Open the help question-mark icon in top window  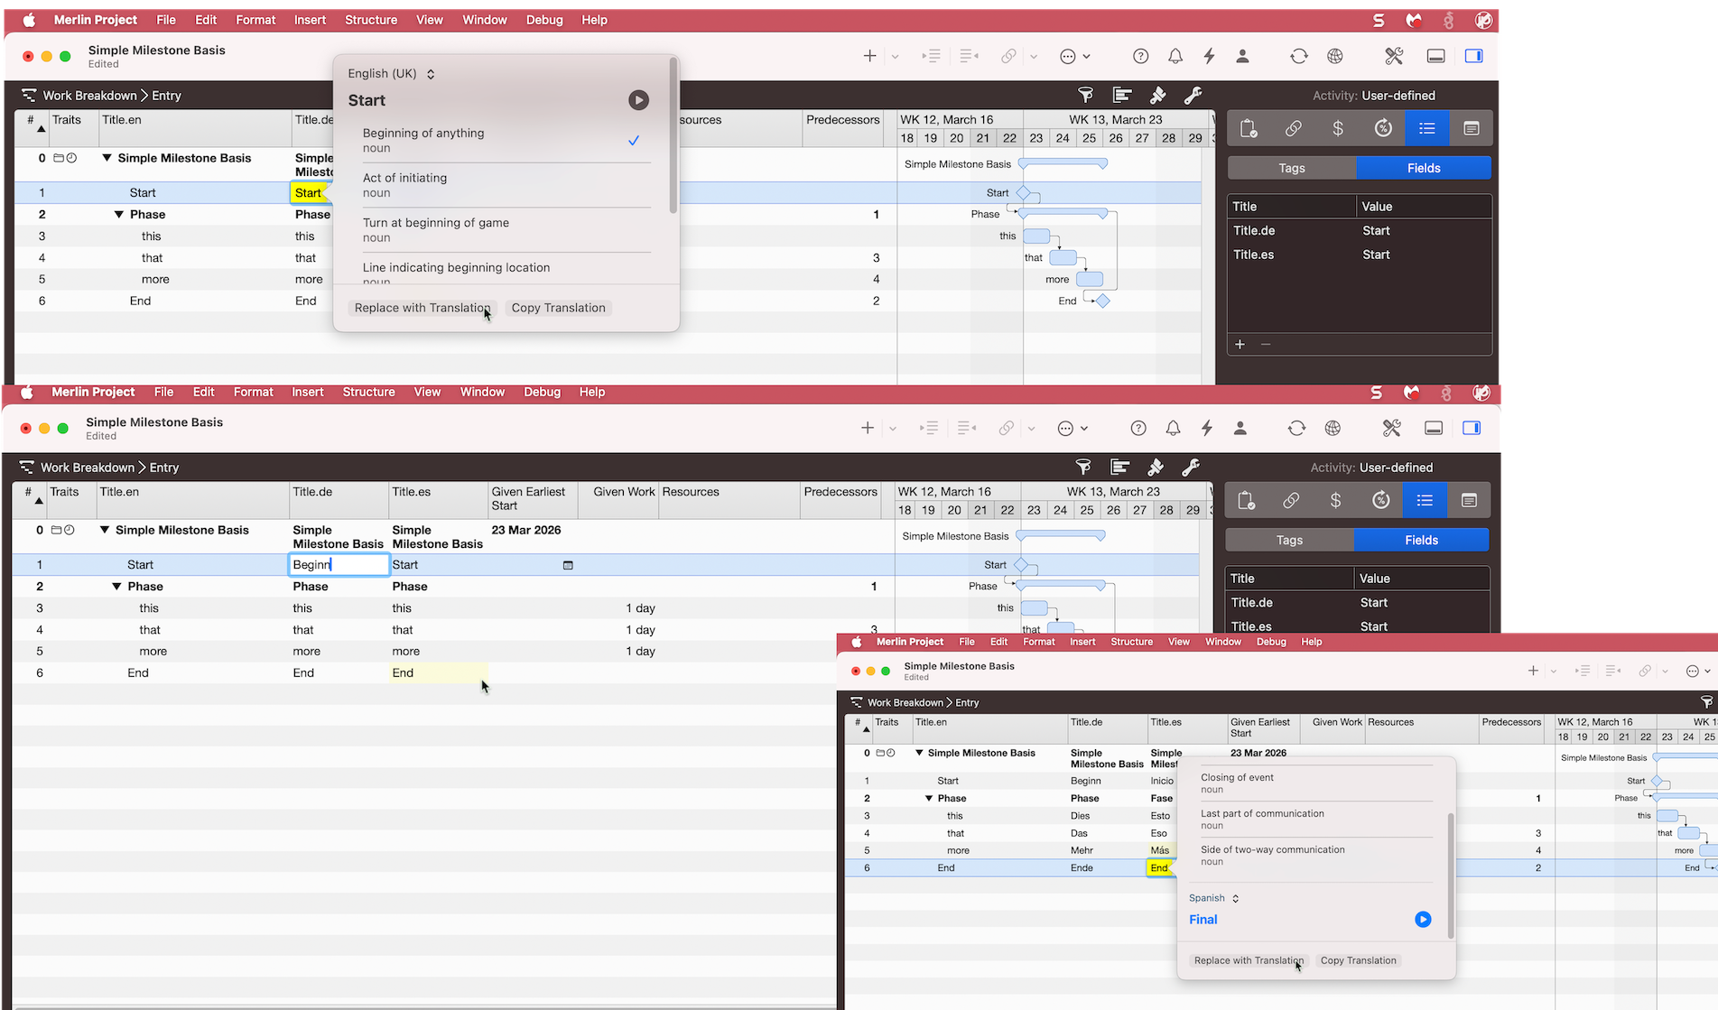(1141, 56)
